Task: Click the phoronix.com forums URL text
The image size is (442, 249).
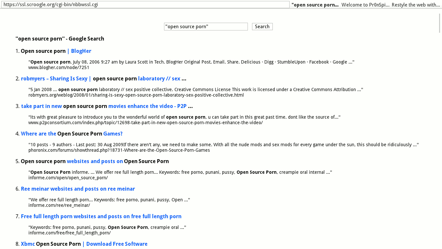Action: click(x=119, y=150)
